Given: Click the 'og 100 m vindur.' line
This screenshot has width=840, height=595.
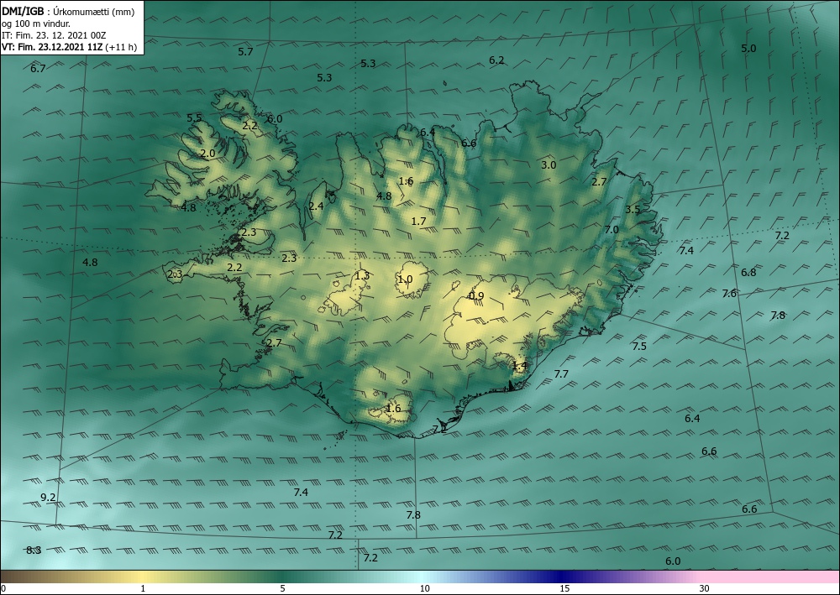Looking at the screenshot, I should 36,23.
